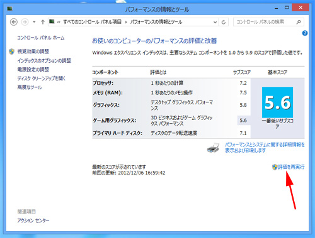Open help with the blue question mark

tap(305, 33)
